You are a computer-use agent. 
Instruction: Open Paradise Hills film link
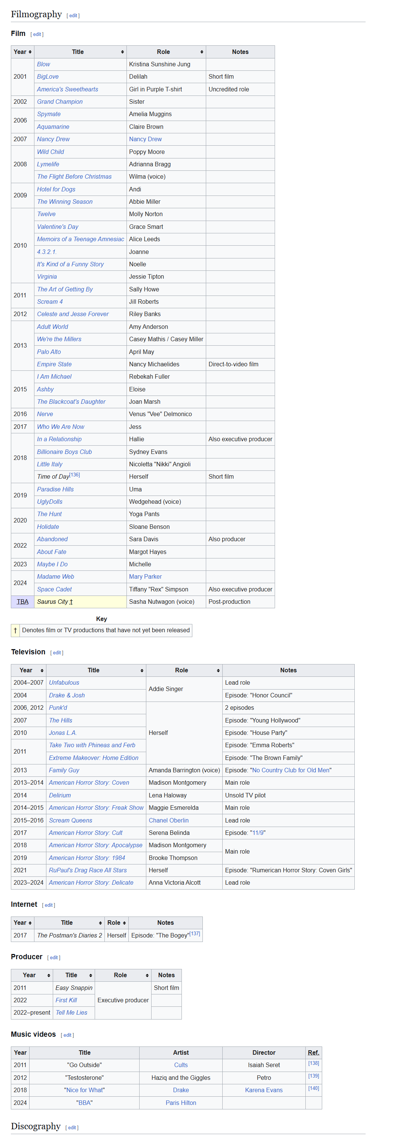pos(55,489)
